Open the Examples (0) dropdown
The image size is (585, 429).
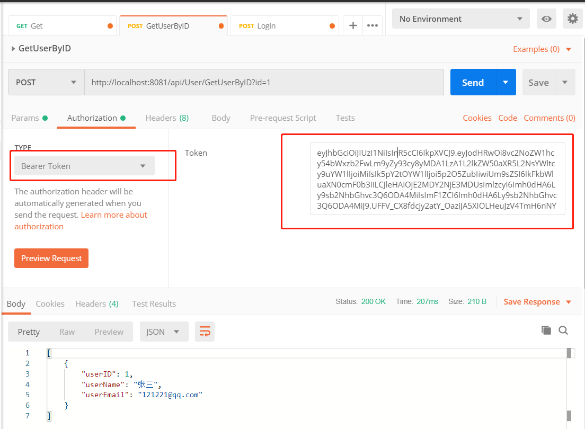click(x=542, y=49)
